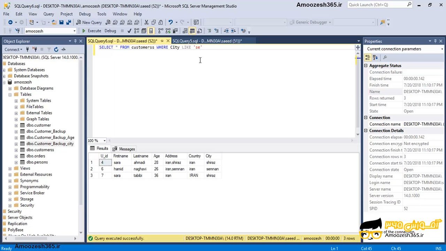446x251 pixels.
Task: Click the Parse checkmark icon
Action: [129, 31]
